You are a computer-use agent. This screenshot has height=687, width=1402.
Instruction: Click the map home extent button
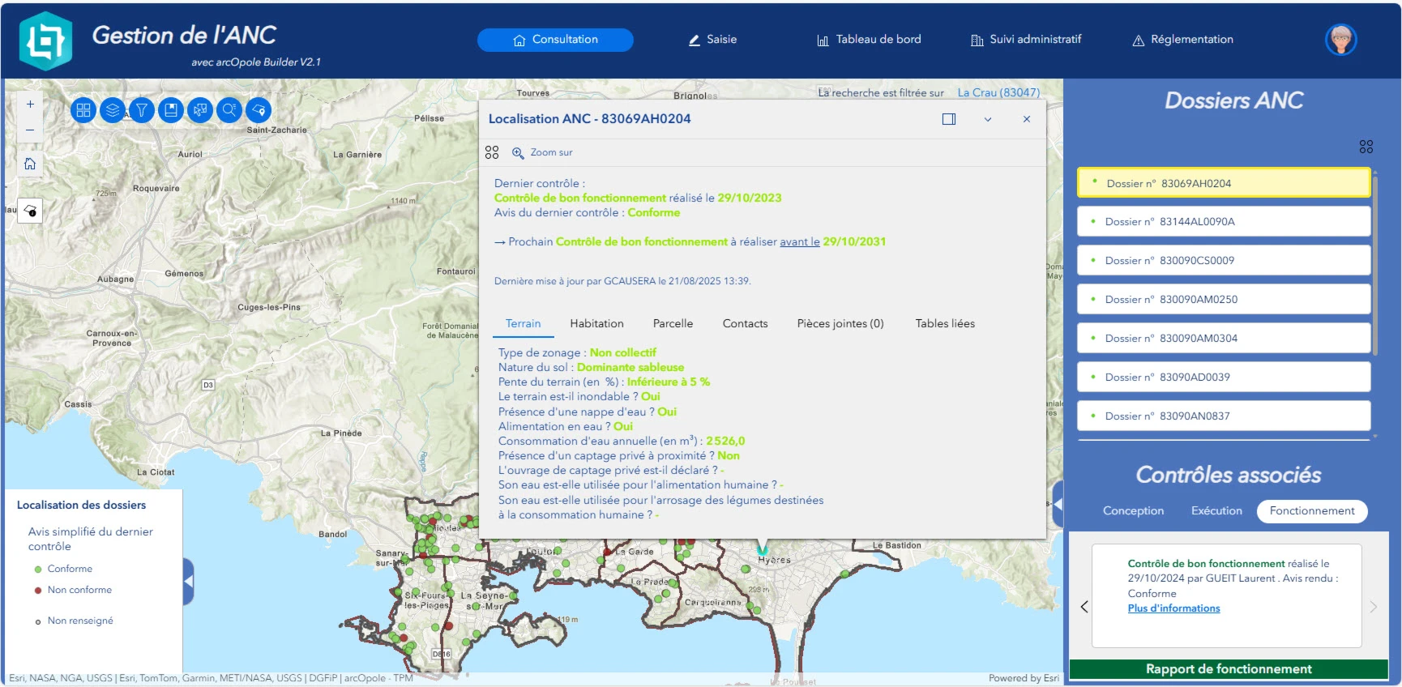[30, 164]
